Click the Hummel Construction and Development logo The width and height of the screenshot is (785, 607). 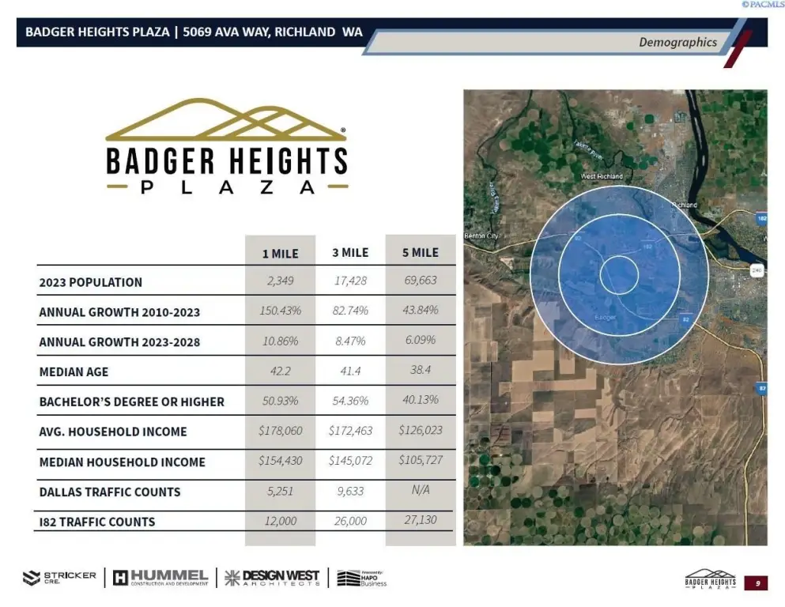pos(160,578)
